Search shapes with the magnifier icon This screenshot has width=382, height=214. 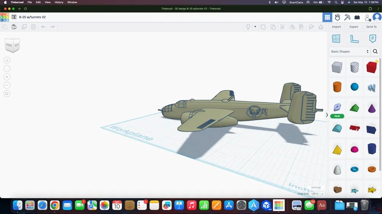click(x=375, y=51)
